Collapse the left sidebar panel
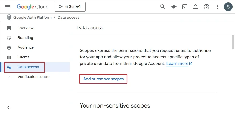 tap(9, 108)
